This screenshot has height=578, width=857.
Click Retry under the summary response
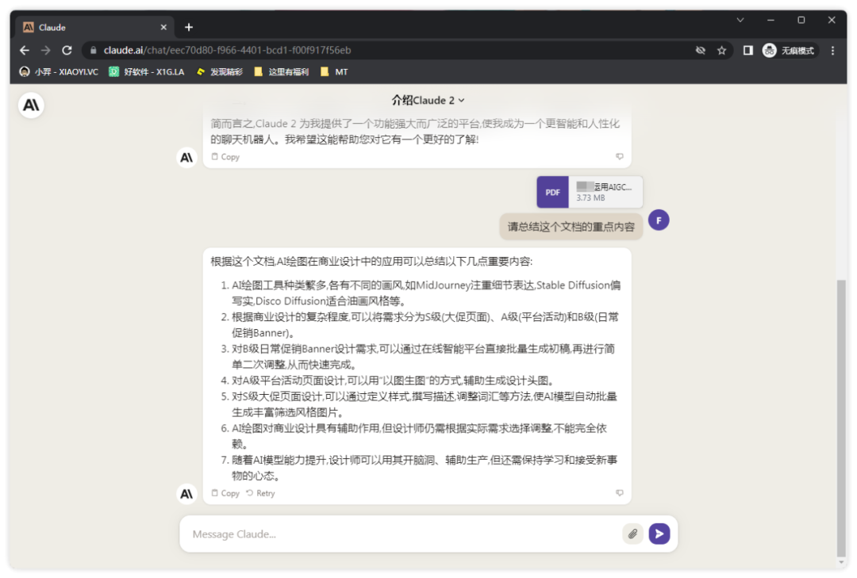click(260, 493)
